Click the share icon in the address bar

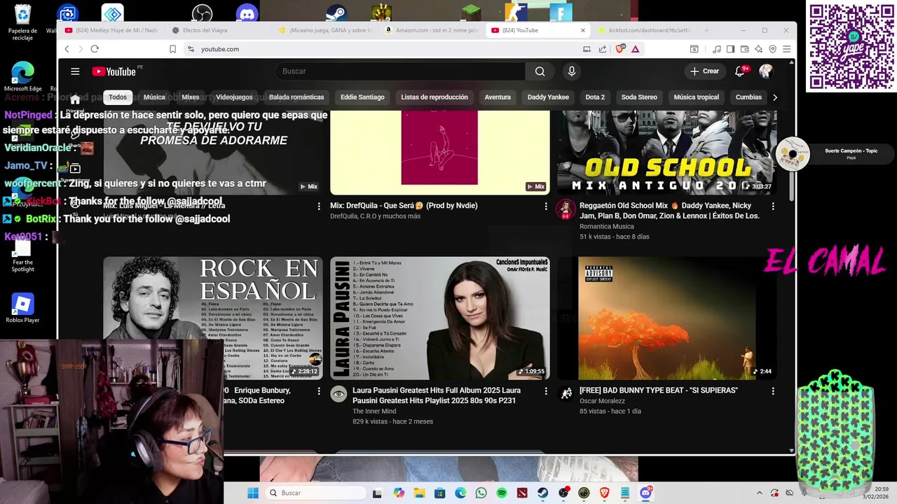point(603,49)
